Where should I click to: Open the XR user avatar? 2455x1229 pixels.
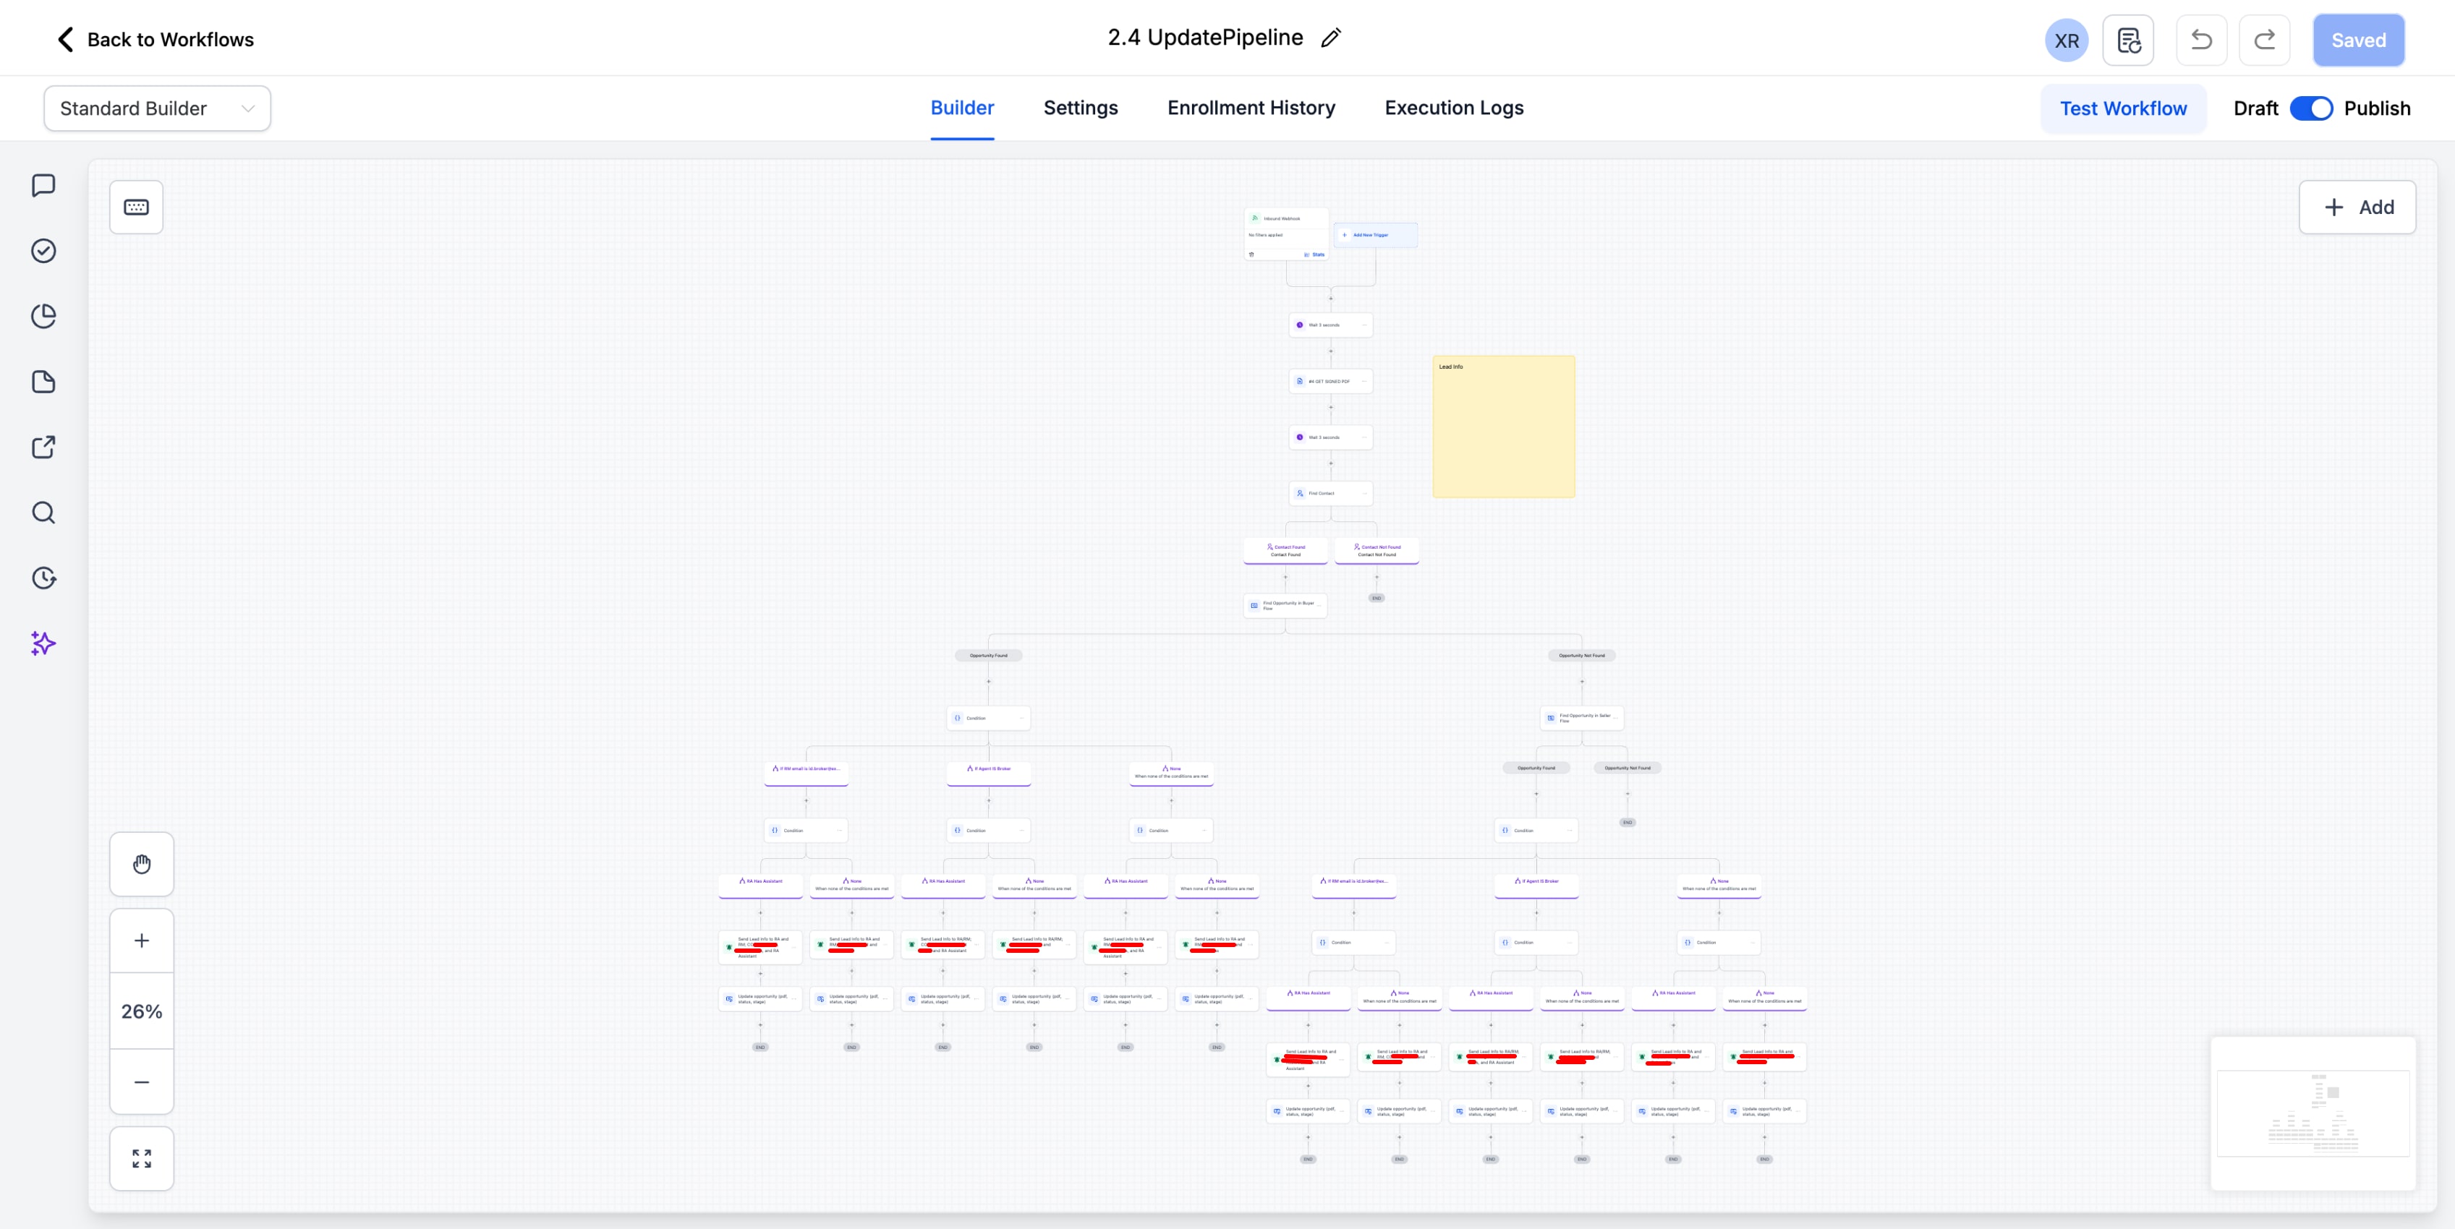click(2066, 40)
